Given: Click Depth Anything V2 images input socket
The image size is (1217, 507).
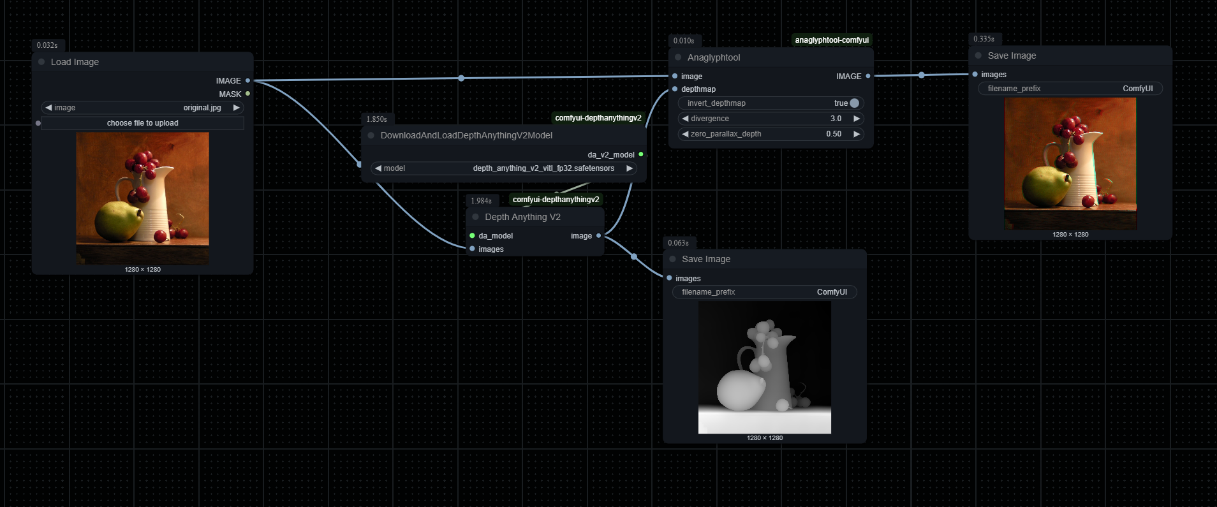Looking at the screenshot, I should click(472, 249).
